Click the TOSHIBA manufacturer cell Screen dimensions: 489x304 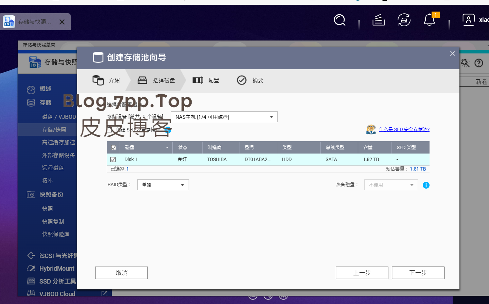tap(217, 159)
